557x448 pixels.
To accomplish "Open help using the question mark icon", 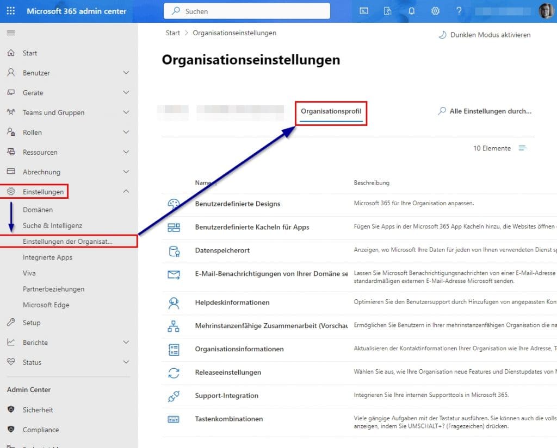I will 460,11.
